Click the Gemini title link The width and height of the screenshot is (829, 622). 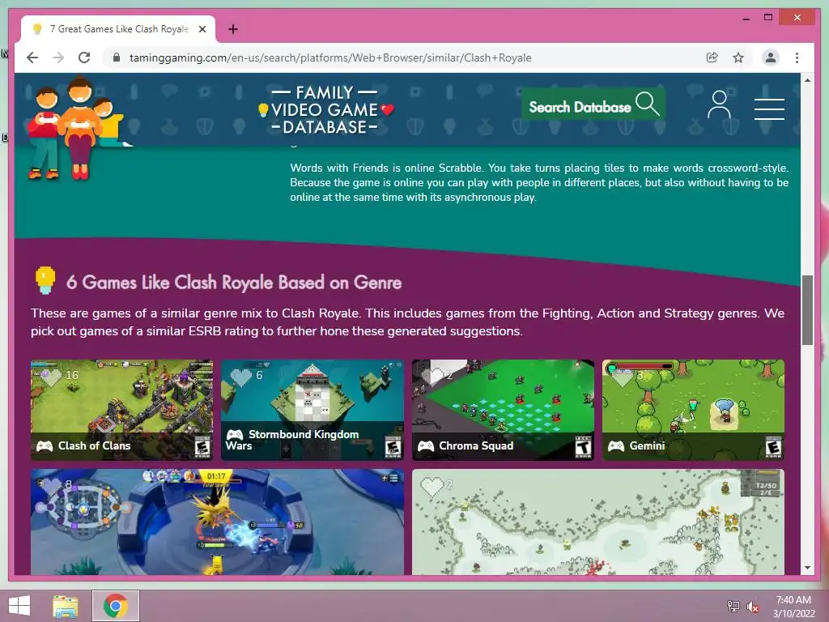click(x=647, y=446)
